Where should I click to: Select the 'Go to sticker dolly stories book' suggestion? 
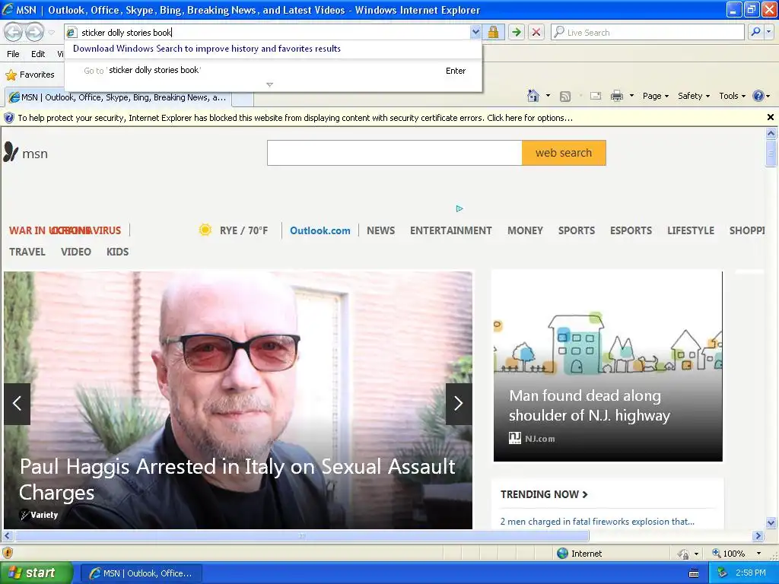pyautogui.click(x=273, y=71)
